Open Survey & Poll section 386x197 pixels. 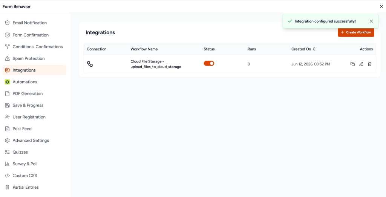coord(34,164)
